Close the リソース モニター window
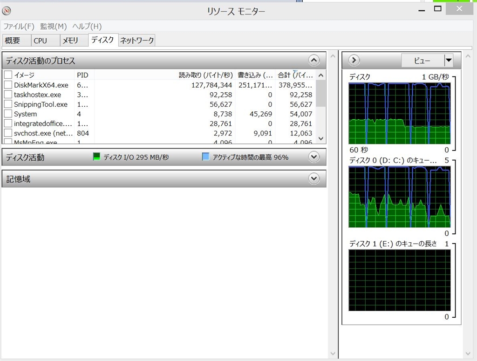Image resolution: width=477 pixels, height=361 pixels. [459, 9]
